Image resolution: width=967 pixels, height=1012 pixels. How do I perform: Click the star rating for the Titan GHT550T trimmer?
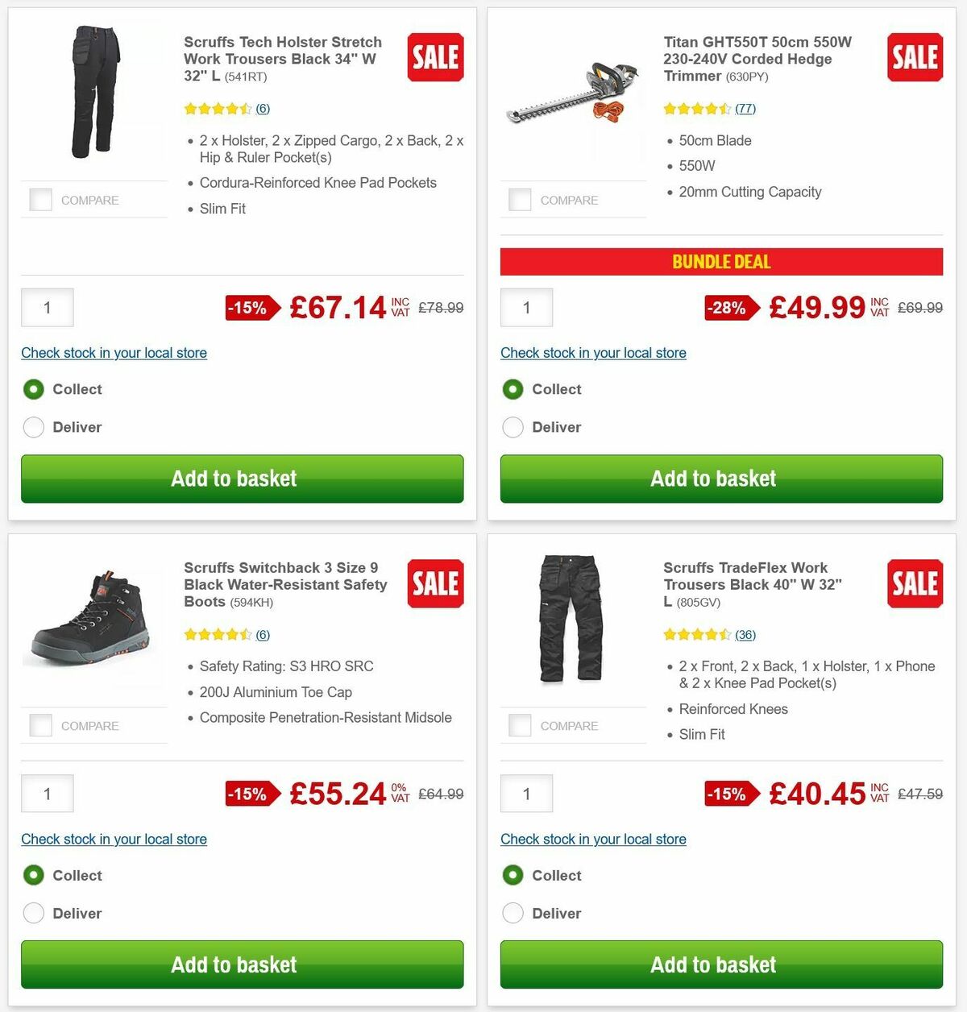coord(699,108)
